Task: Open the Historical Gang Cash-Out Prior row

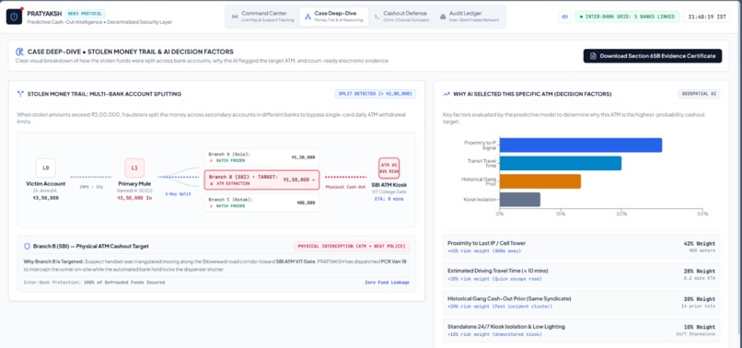Action: 581,303
